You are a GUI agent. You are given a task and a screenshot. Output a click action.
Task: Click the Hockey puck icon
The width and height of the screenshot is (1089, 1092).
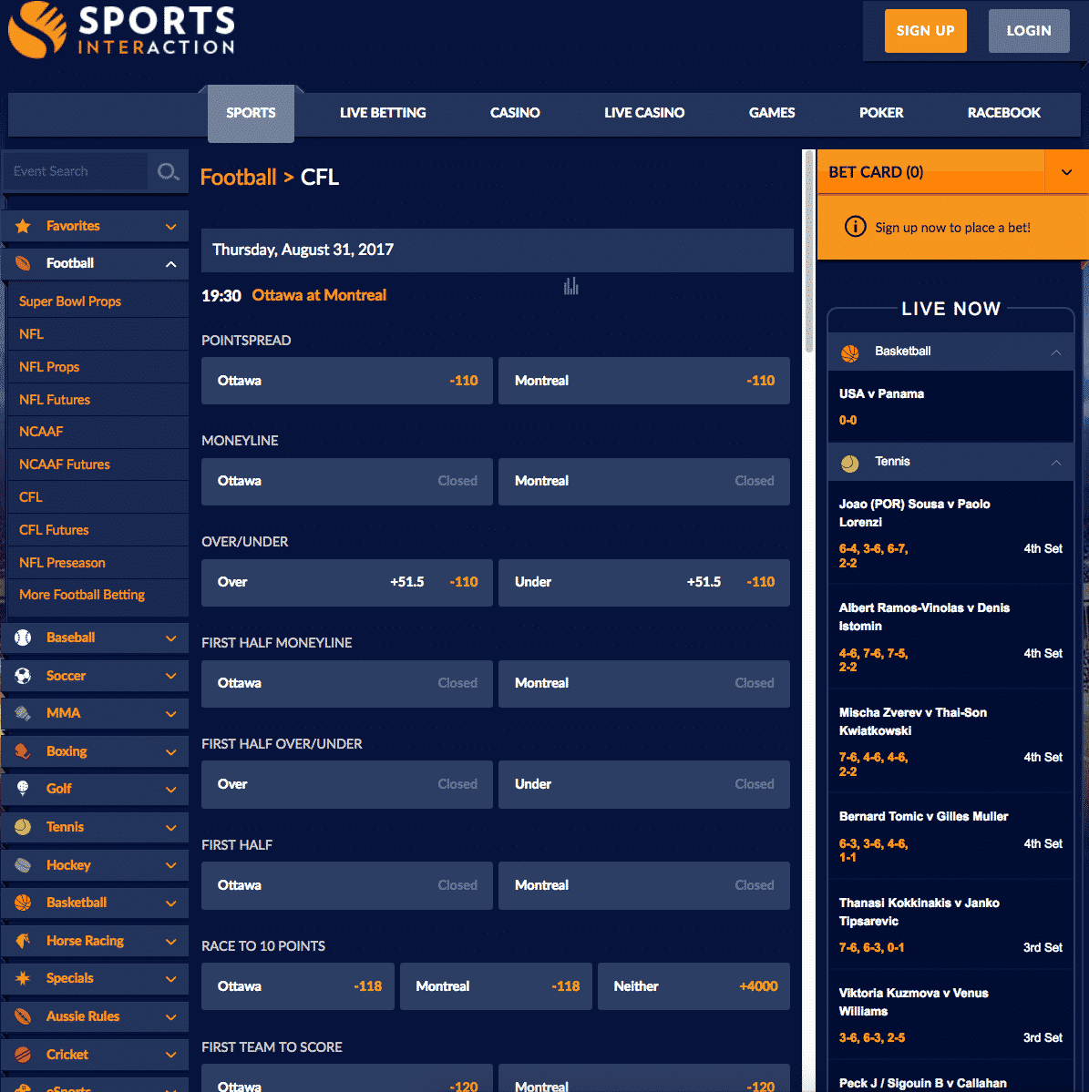coord(23,865)
